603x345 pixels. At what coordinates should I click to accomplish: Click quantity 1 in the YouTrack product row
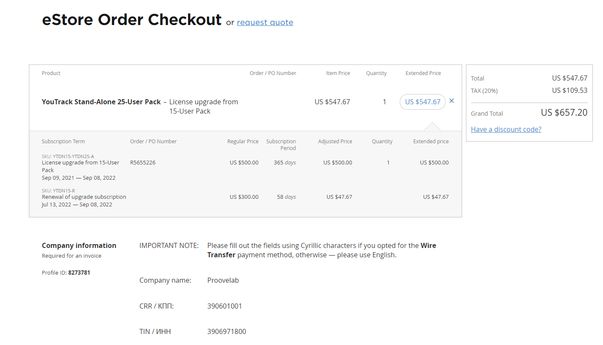coord(384,102)
